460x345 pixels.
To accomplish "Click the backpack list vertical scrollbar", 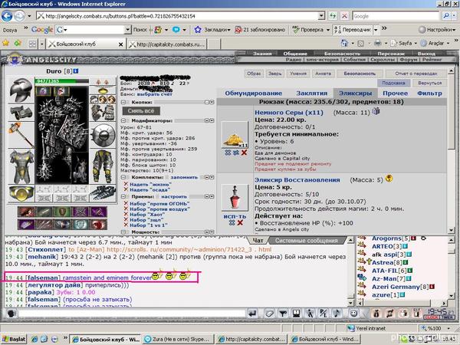I will coord(450,150).
